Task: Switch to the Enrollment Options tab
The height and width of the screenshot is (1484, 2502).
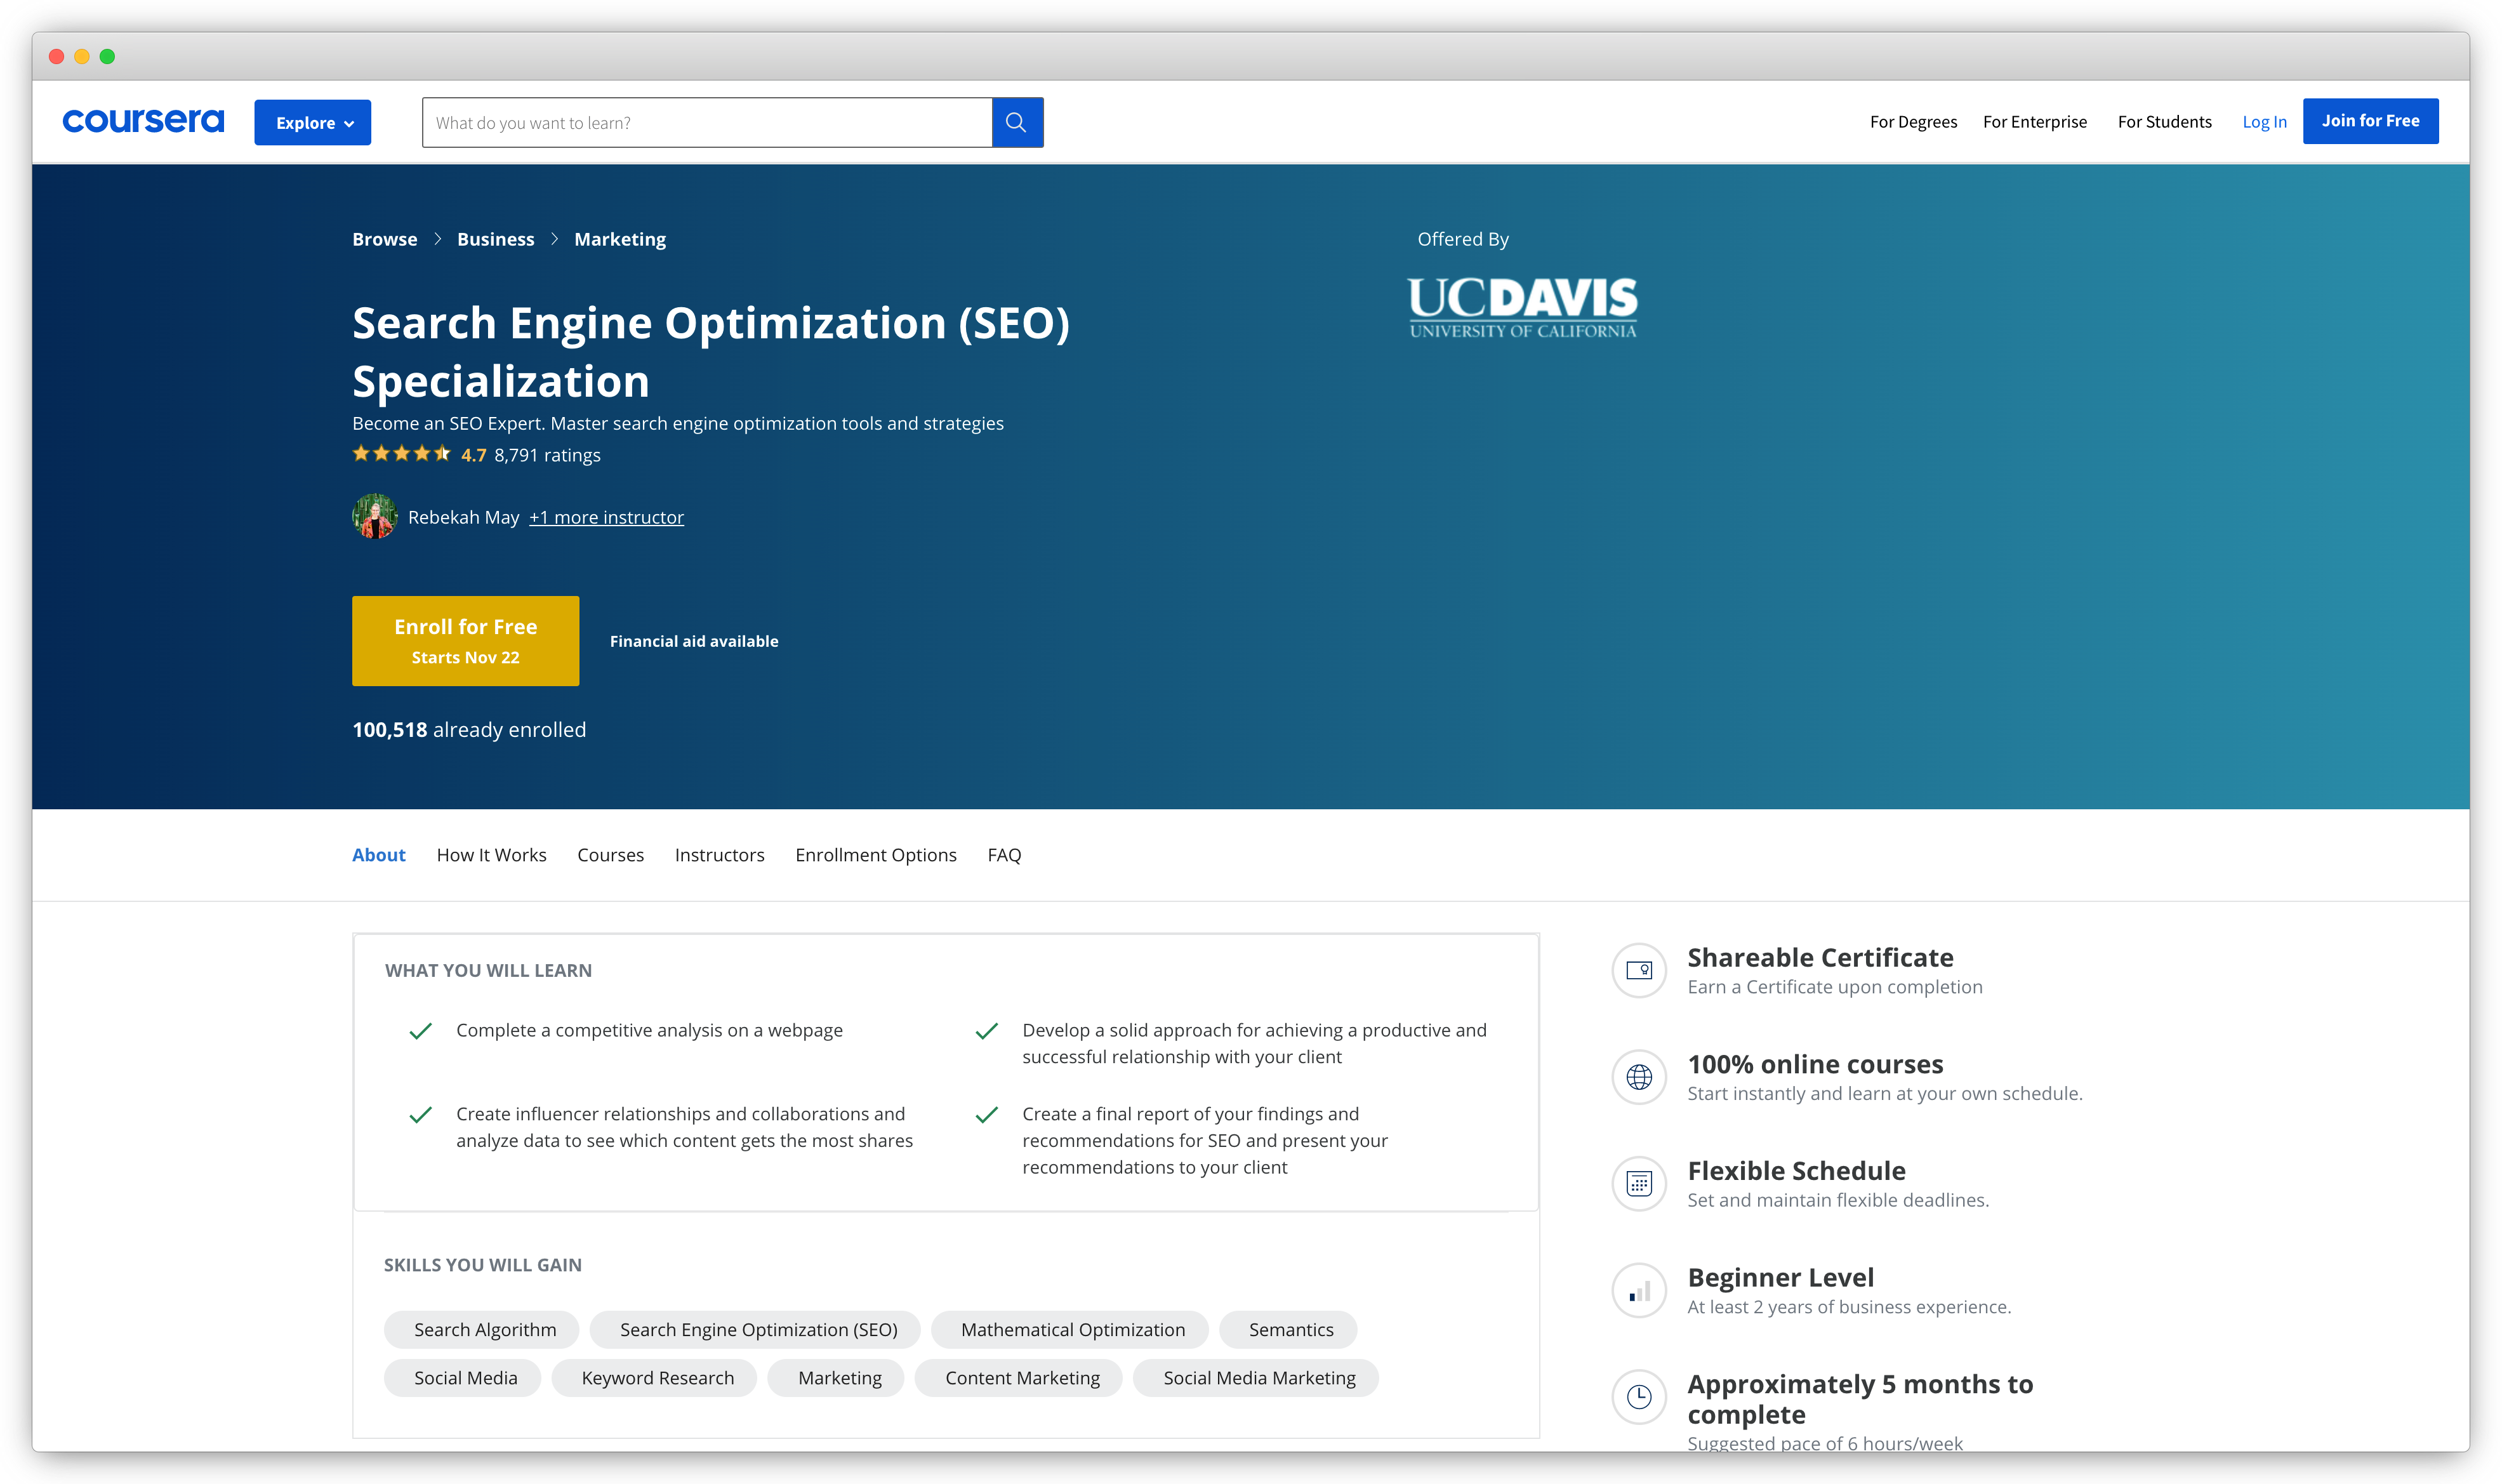Action: (x=875, y=855)
